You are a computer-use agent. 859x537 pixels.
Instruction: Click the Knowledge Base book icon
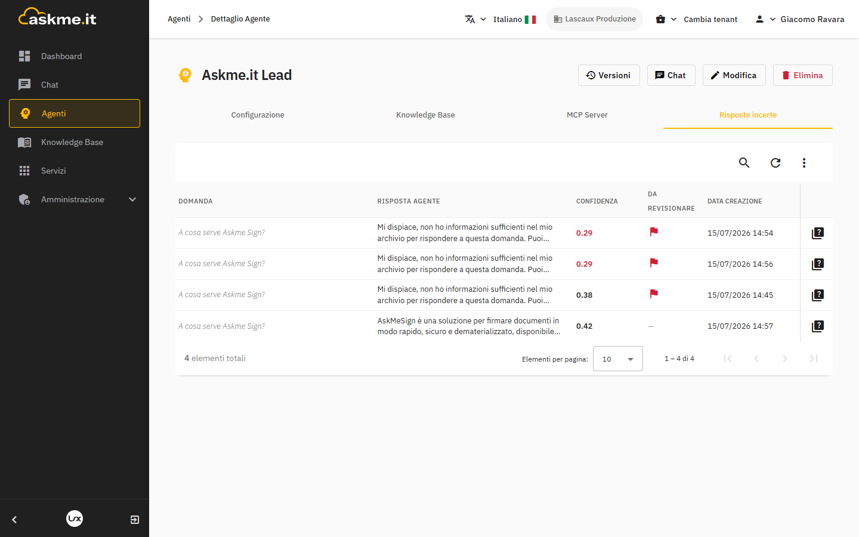pos(24,142)
